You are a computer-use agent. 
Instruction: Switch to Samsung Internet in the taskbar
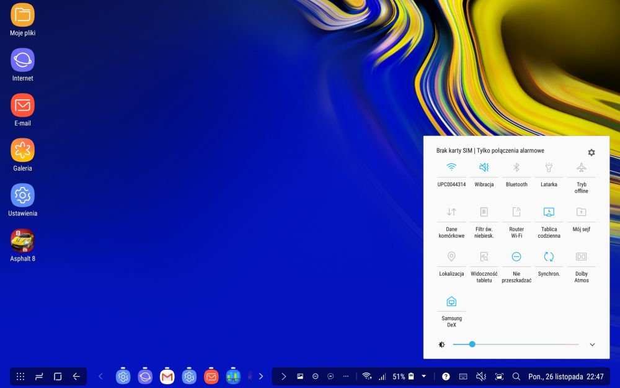(x=145, y=377)
